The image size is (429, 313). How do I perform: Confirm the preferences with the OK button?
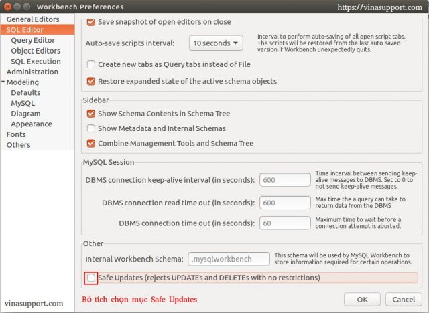[362, 300]
